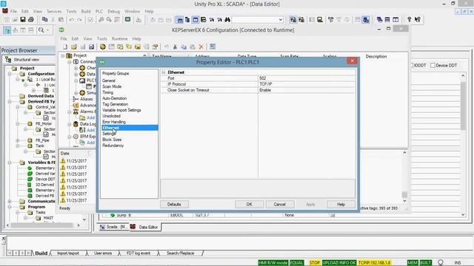474x266 pixels.
Task: Click the Defaults button in Property Editor
Action: (174, 204)
